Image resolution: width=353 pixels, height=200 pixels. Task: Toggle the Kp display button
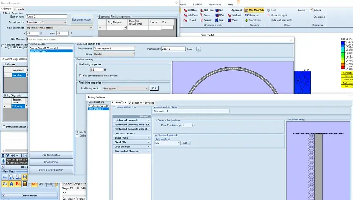pyautogui.click(x=18, y=184)
